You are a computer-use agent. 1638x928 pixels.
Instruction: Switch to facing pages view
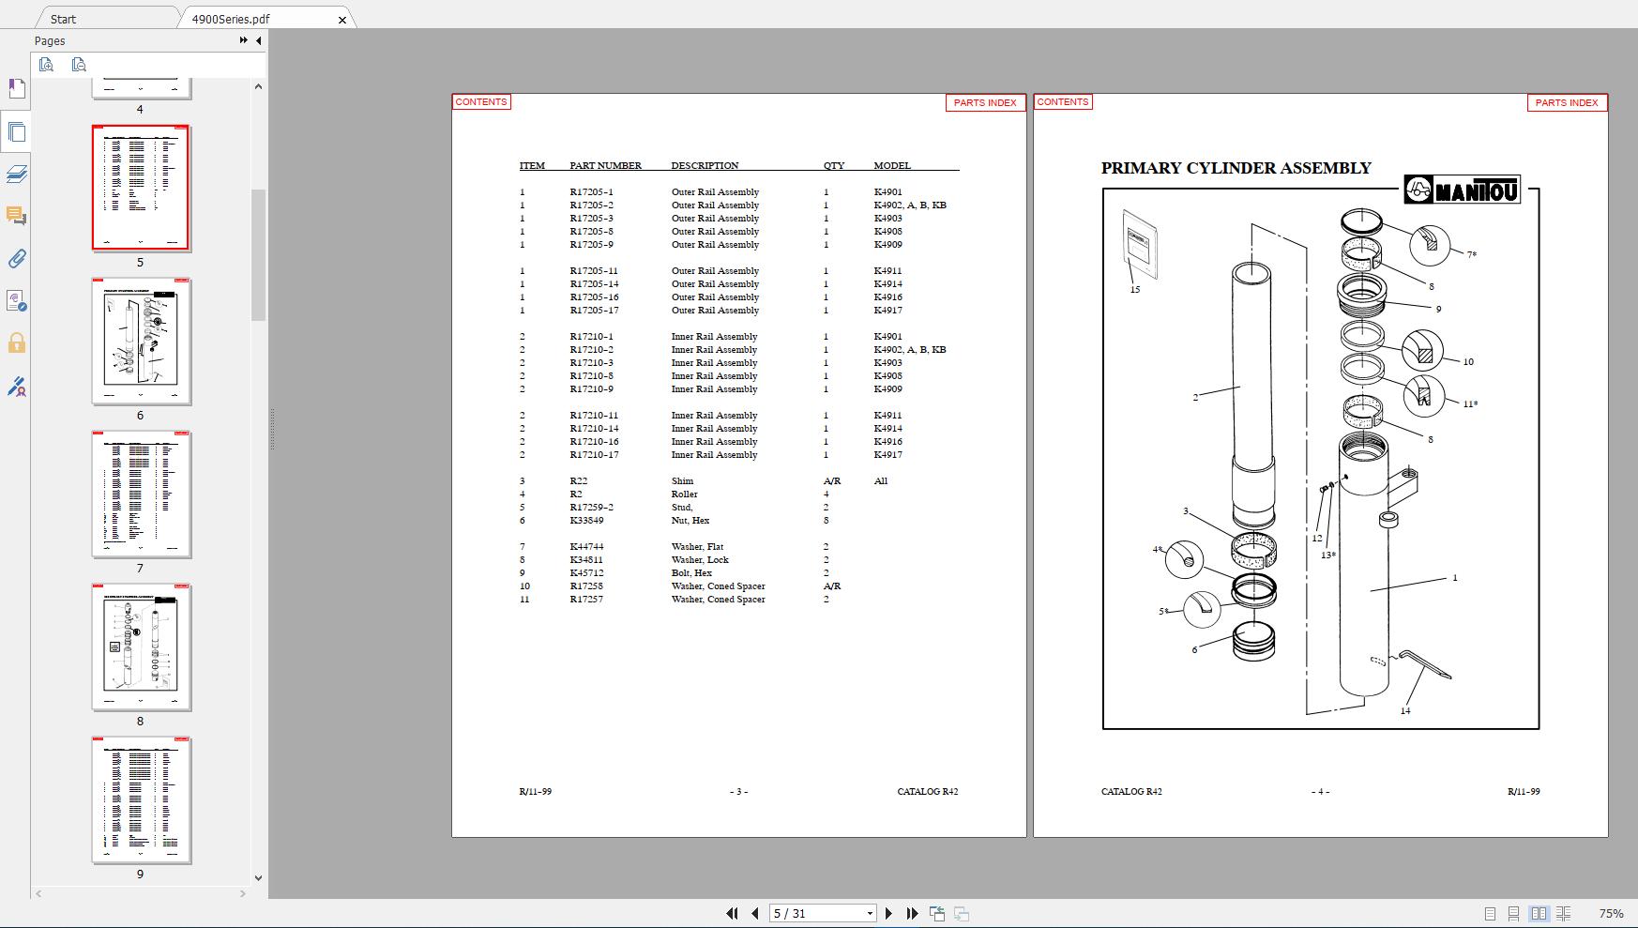pos(1539,913)
